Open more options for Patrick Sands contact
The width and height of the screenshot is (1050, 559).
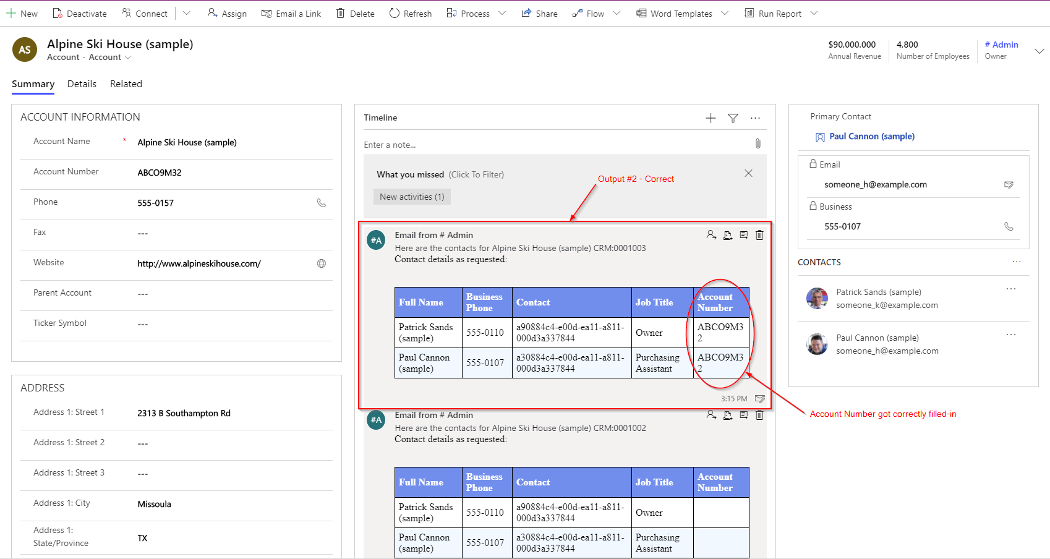[x=1010, y=289]
